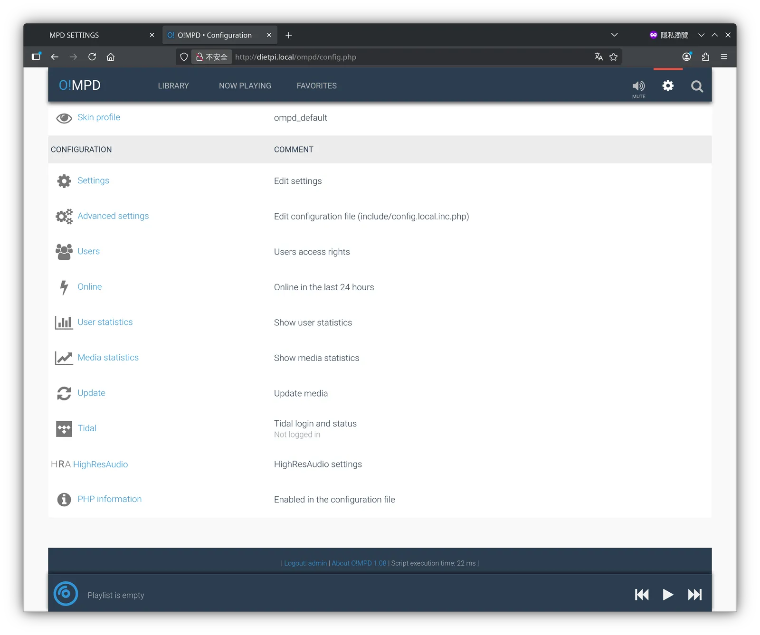This screenshot has width=760, height=635.
Task: Reload the page in the browser
Action: tap(92, 57)
